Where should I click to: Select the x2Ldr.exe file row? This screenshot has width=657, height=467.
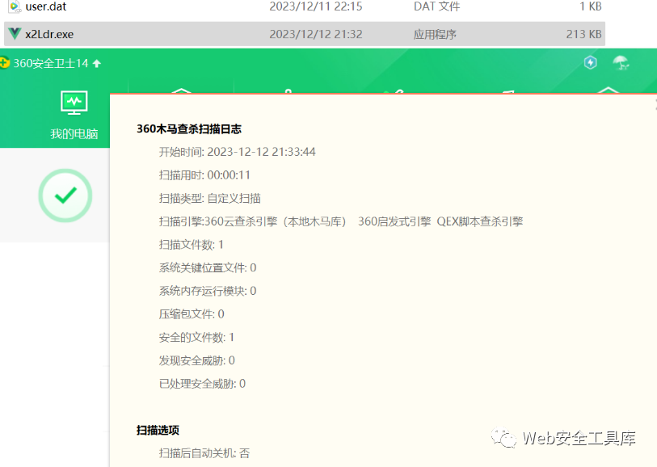(x=305, y=34)
